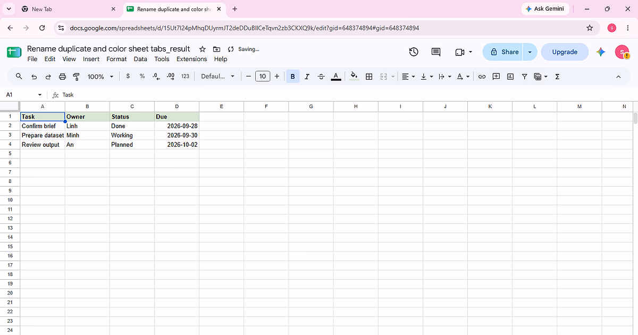Open the text color picker
Viewport: 638px width, 335px height.
[335, 77]
